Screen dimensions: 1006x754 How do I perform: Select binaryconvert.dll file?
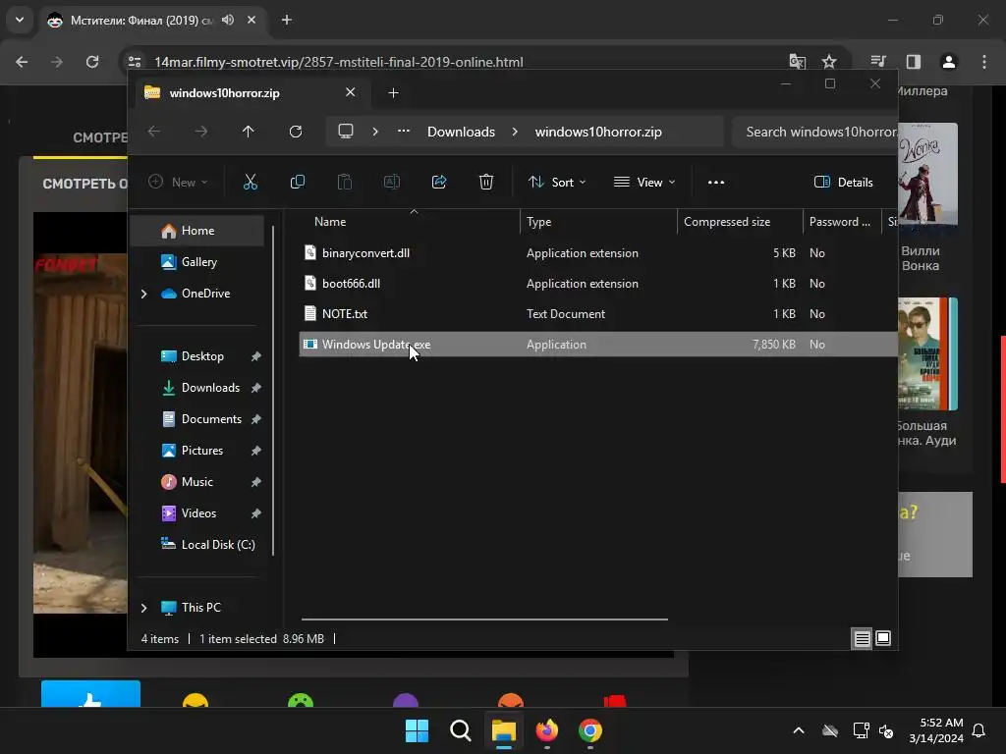pyautogui.click(x=598, y=252)
